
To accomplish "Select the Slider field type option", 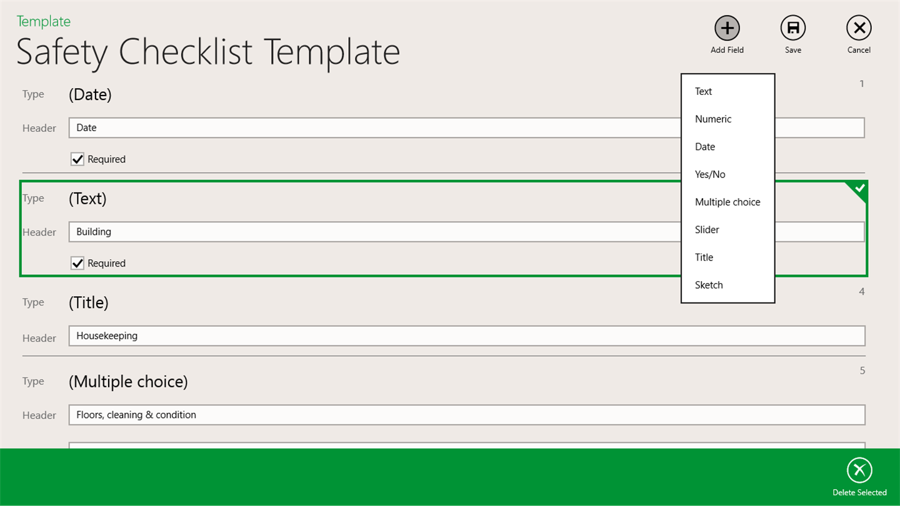I will tap(707, 229).
